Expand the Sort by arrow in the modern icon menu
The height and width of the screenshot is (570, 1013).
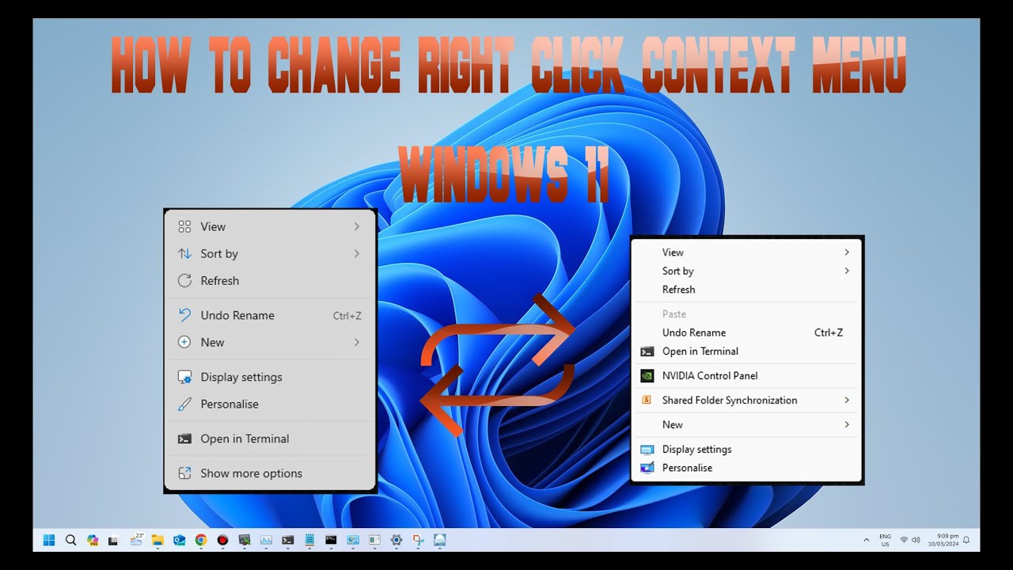click(x=357, y=253)
